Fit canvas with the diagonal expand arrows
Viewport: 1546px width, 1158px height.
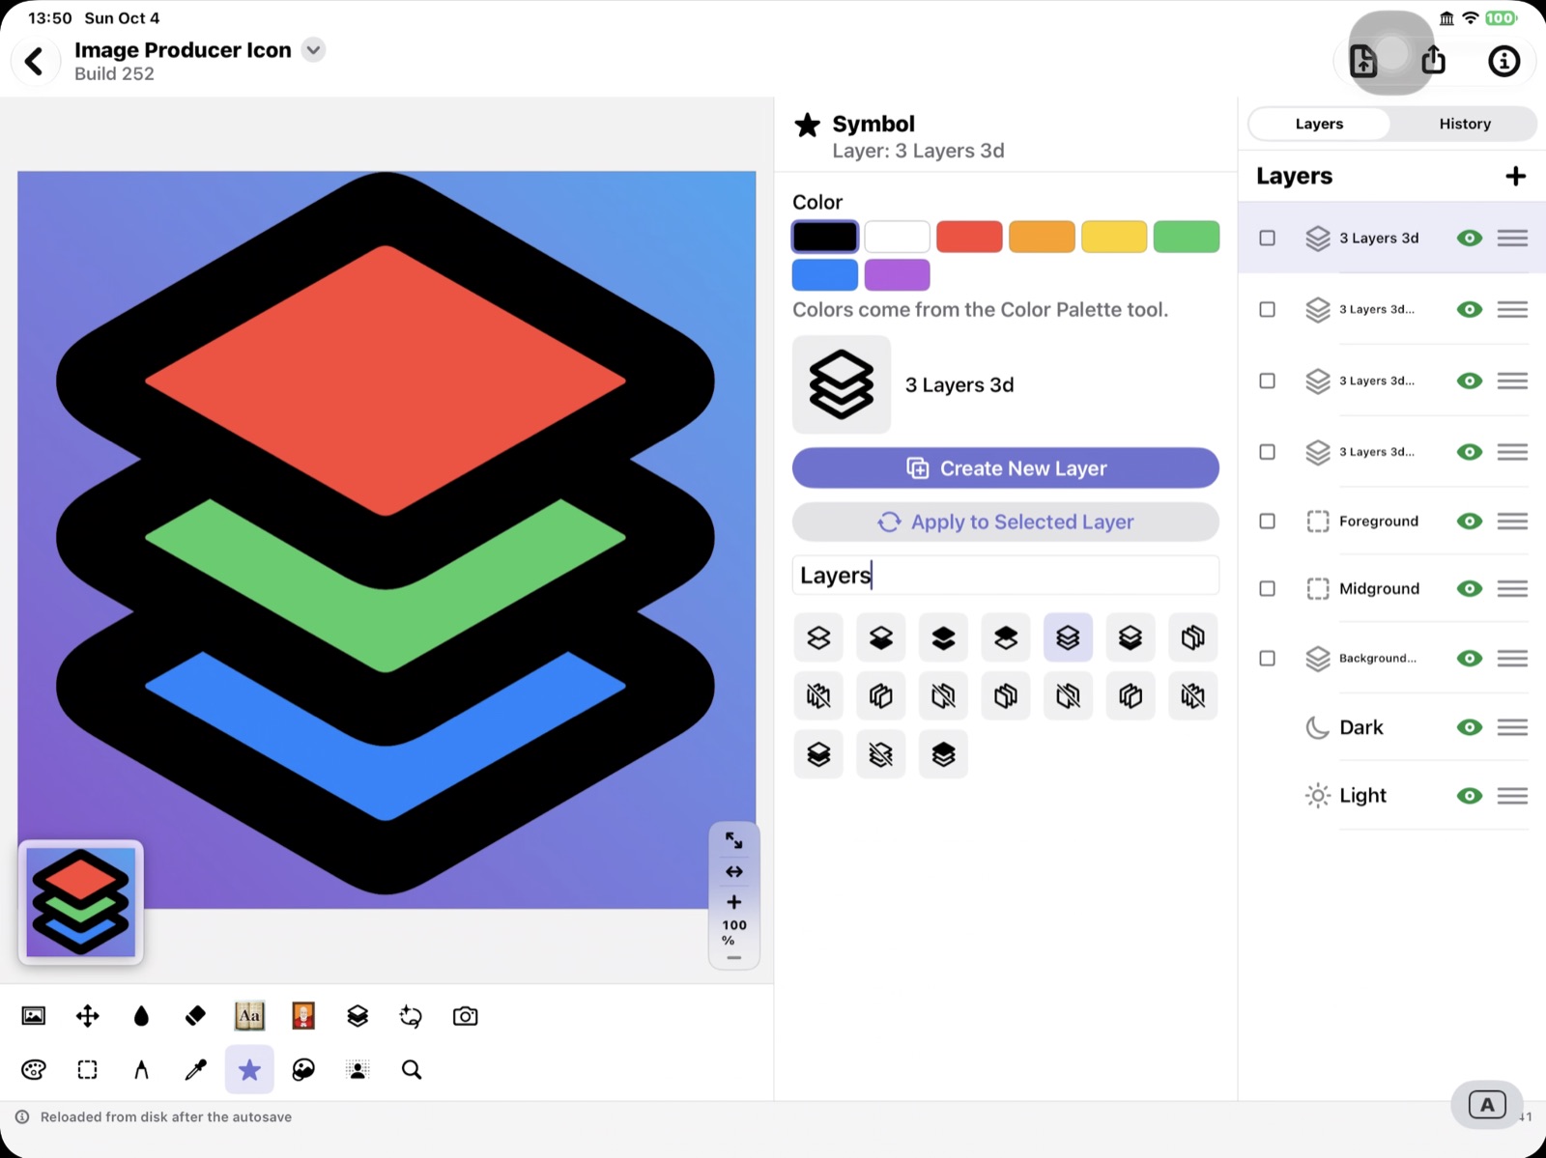(x=734, y=840)
